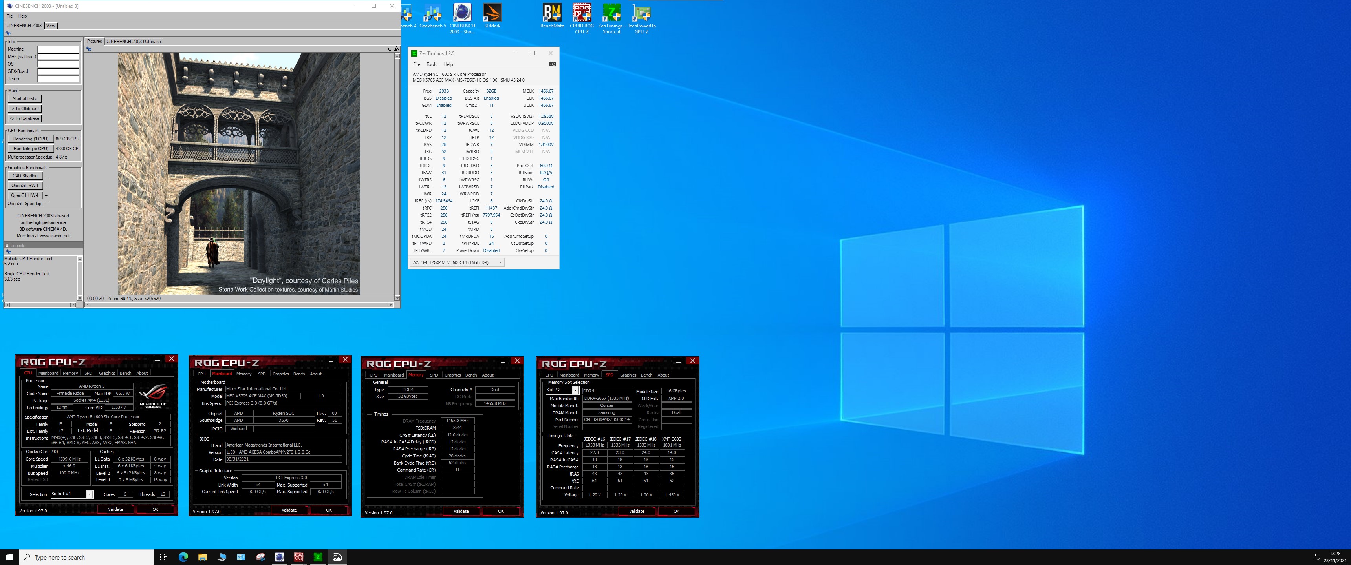This screenshot has height=565, width=1351.
Task: Click the CINEBENCH title bar app icon
Action: tap(9, 6)
